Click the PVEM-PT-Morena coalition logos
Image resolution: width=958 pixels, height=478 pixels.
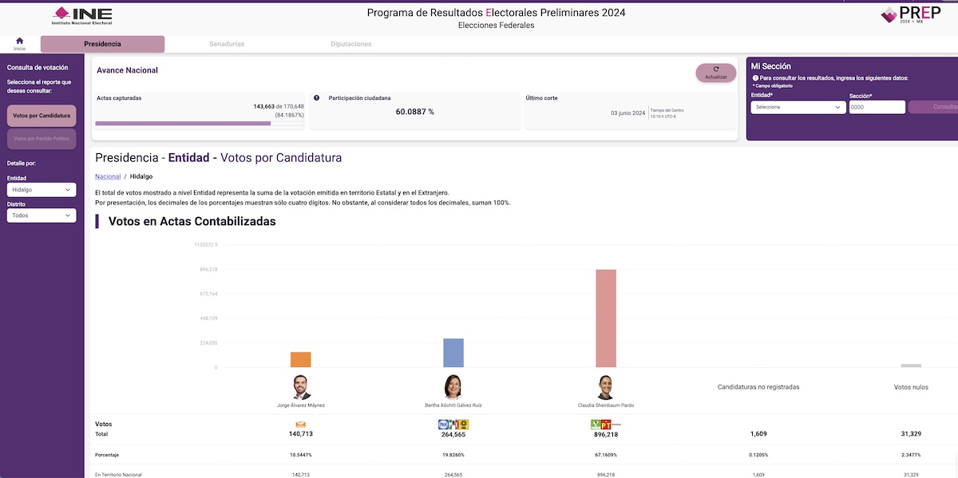[604, 425]
